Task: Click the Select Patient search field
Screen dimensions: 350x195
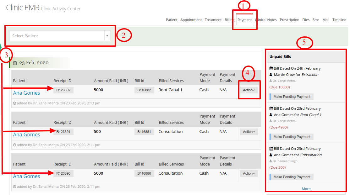Action: [57, 36]
